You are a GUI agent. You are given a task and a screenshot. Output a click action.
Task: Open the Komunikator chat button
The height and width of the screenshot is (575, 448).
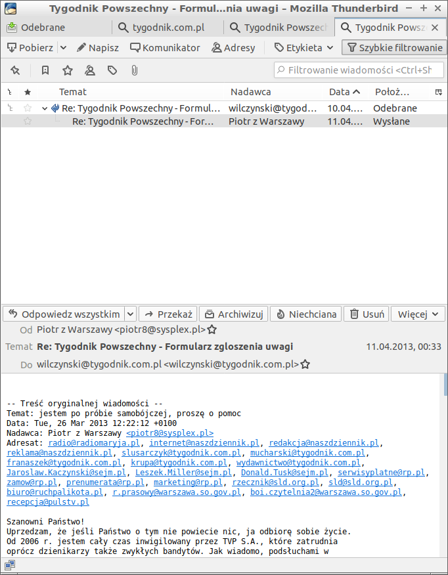tap(165, 48)
